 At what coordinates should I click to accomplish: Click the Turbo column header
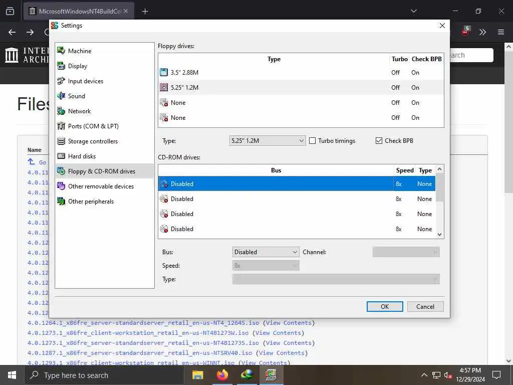[x=399, y=59]
